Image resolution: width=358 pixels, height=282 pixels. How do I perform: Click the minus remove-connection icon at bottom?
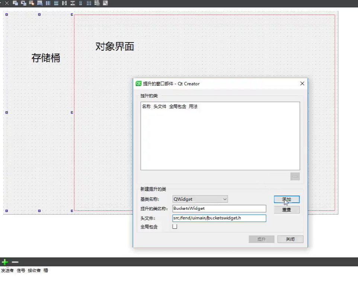(15, 262)
